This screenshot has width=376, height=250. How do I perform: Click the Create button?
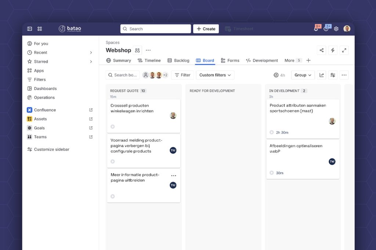coord(206,29)
